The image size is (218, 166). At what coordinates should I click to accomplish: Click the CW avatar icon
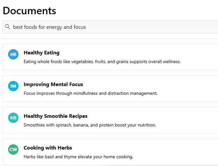[13, 150]
